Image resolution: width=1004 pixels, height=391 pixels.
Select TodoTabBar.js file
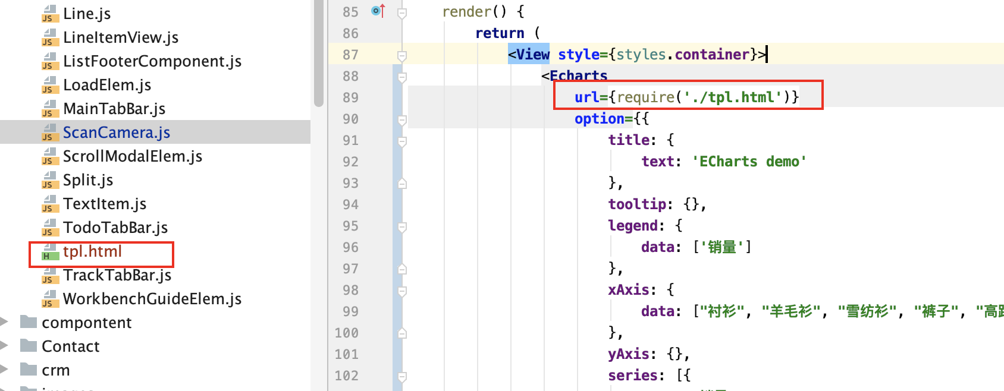tap(115, 228)
